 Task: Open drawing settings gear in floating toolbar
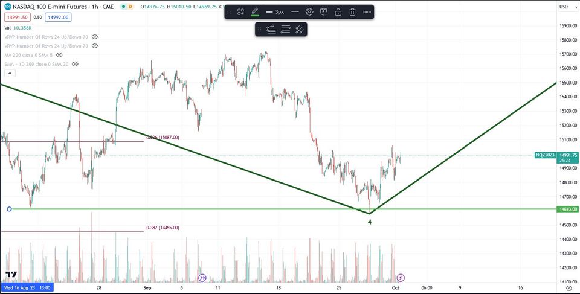[309, 12]
